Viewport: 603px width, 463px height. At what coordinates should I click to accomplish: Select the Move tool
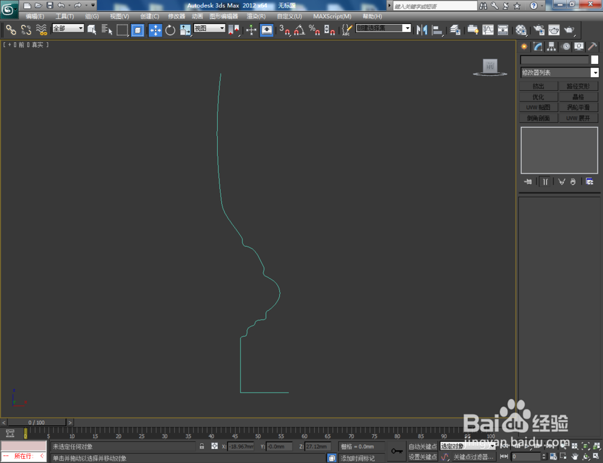click(x=156, y=30)
